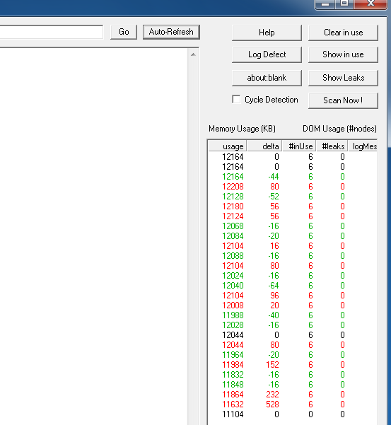Image resolution: width=391 pixels, height=425 pixels.
Task: Start a scan with Scan Now!
Action: click(343, 100)
